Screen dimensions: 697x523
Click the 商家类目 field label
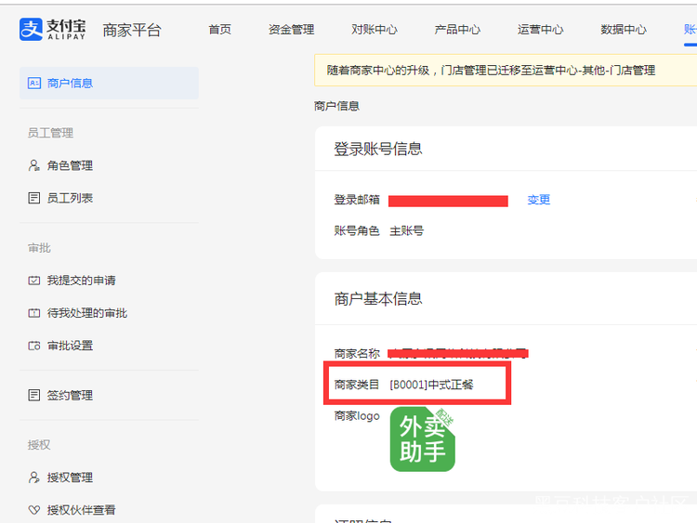pos(357,385)
